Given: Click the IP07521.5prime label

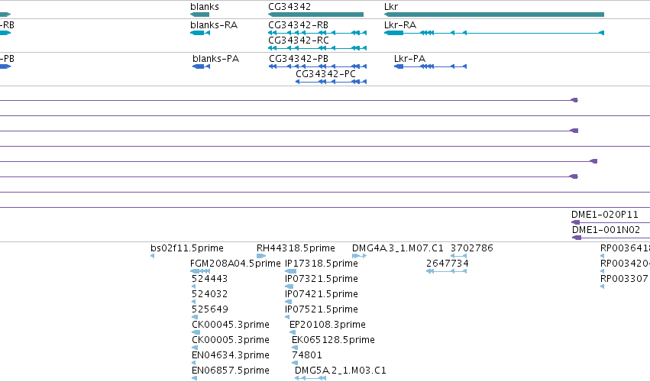Looking at the screenshot, I should click(322, 309).
